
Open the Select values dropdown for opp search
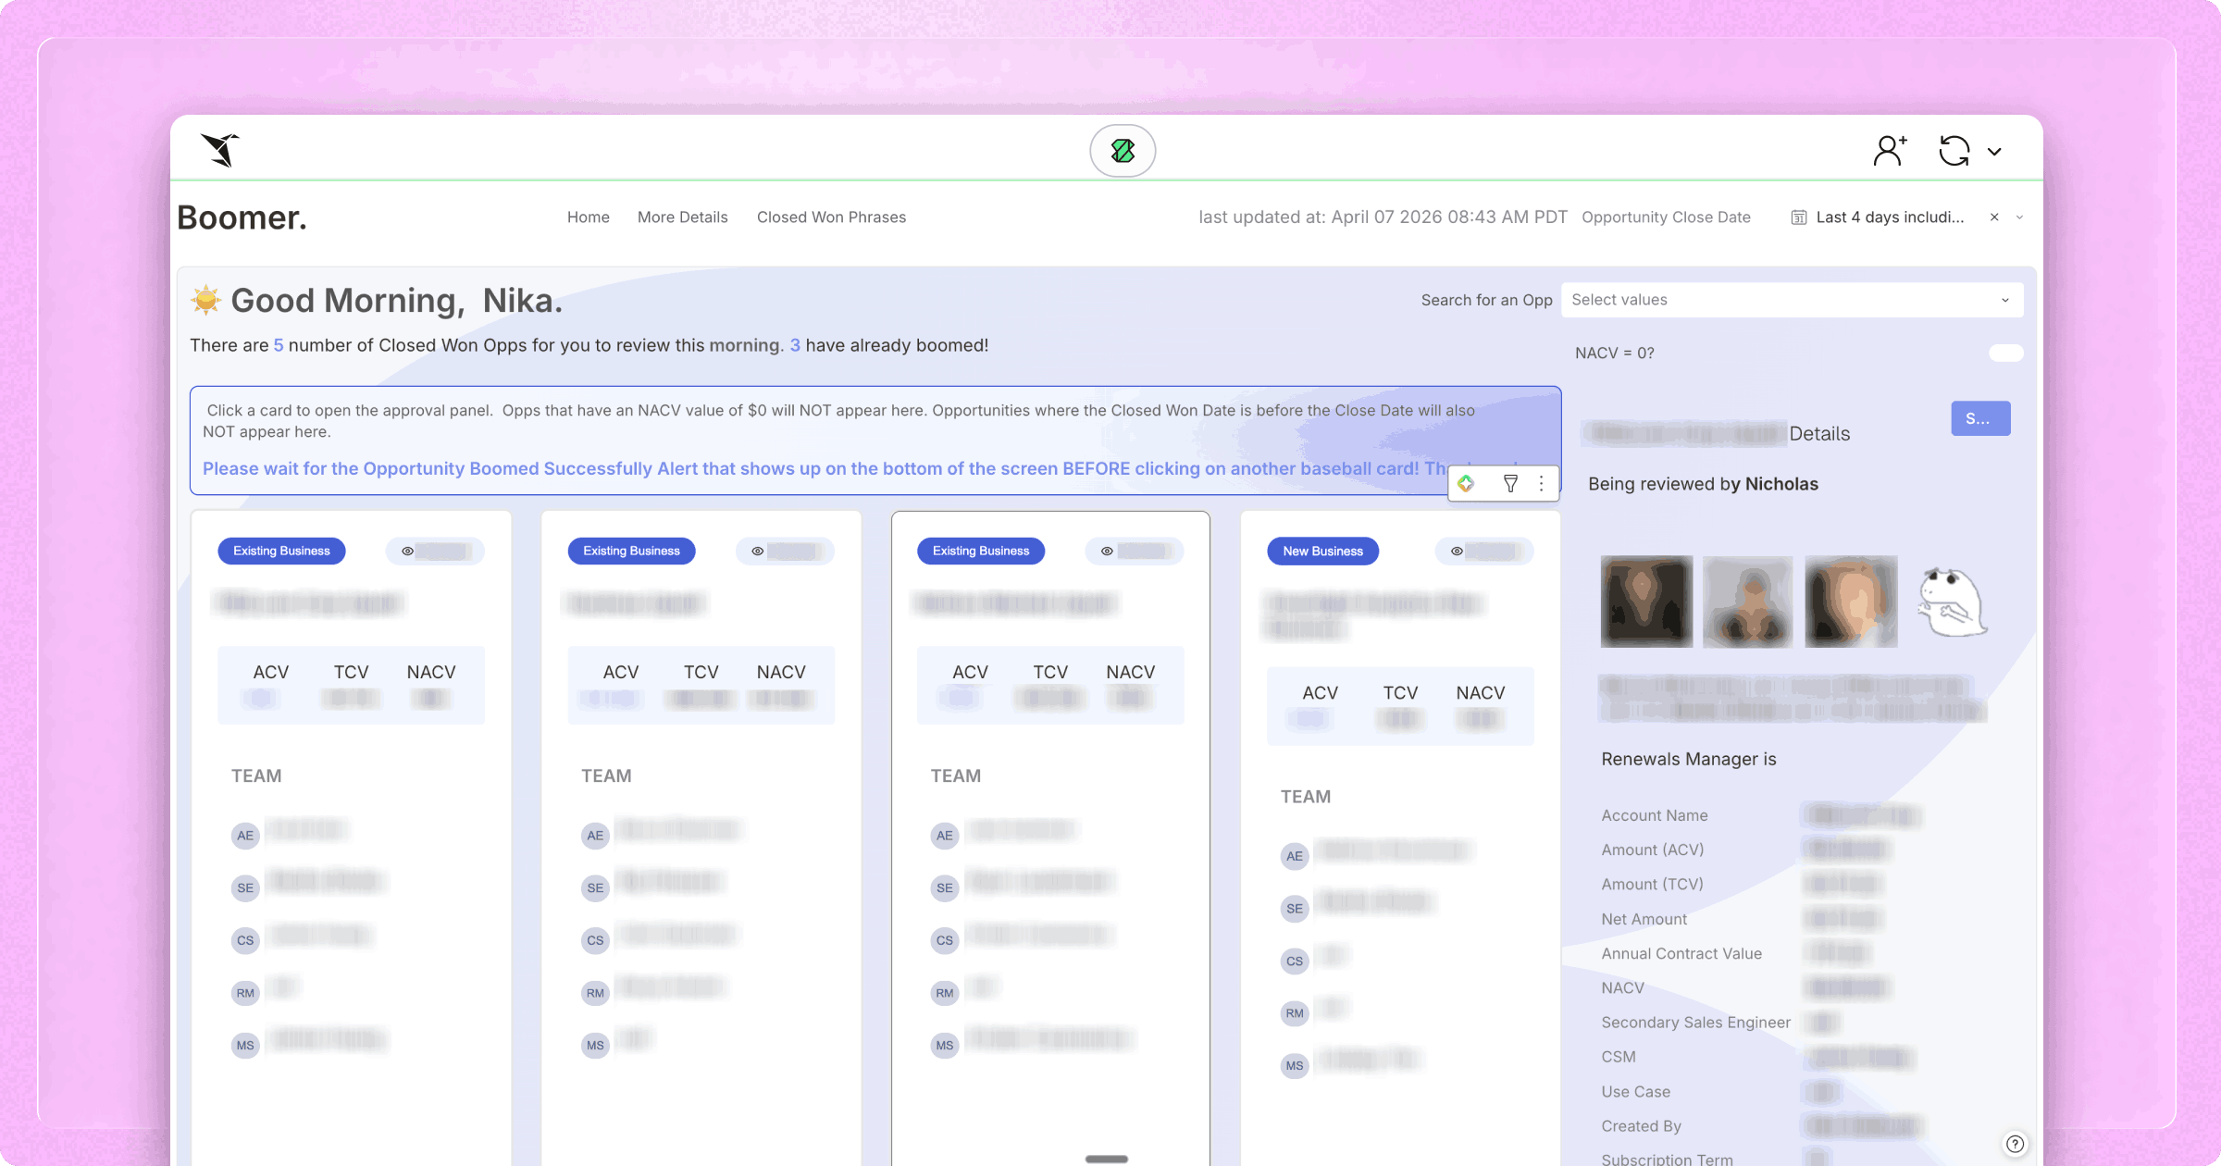click(1791, 299)
